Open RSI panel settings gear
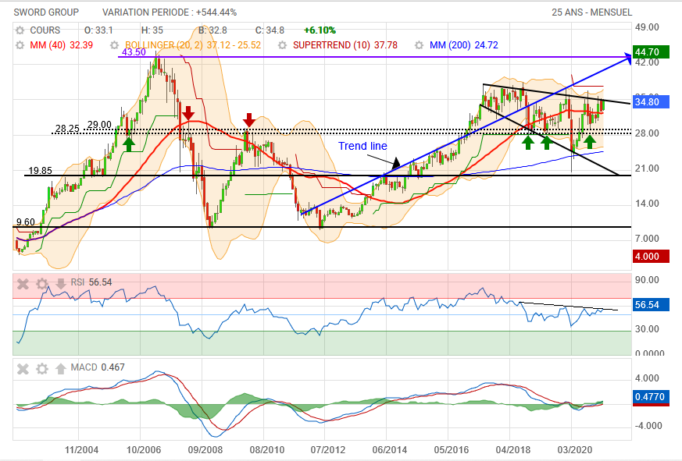This screenshot has width=682, height=461. [41, 284]
